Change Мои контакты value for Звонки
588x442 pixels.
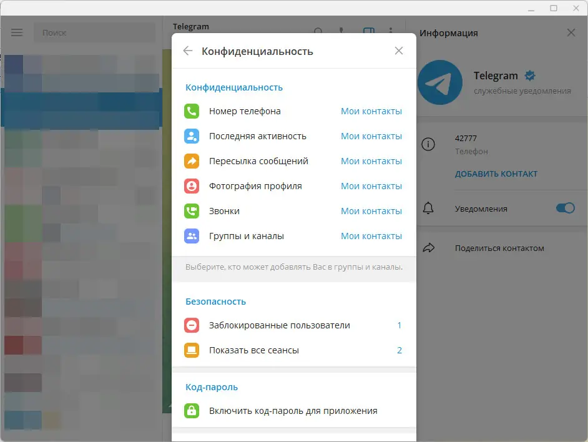(x=371, y=211)
